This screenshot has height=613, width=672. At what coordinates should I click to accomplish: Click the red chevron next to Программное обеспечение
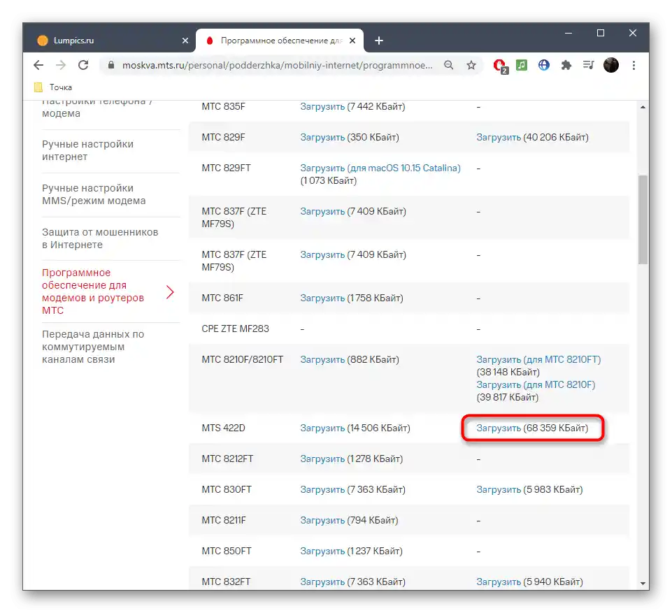pos(170,292)
